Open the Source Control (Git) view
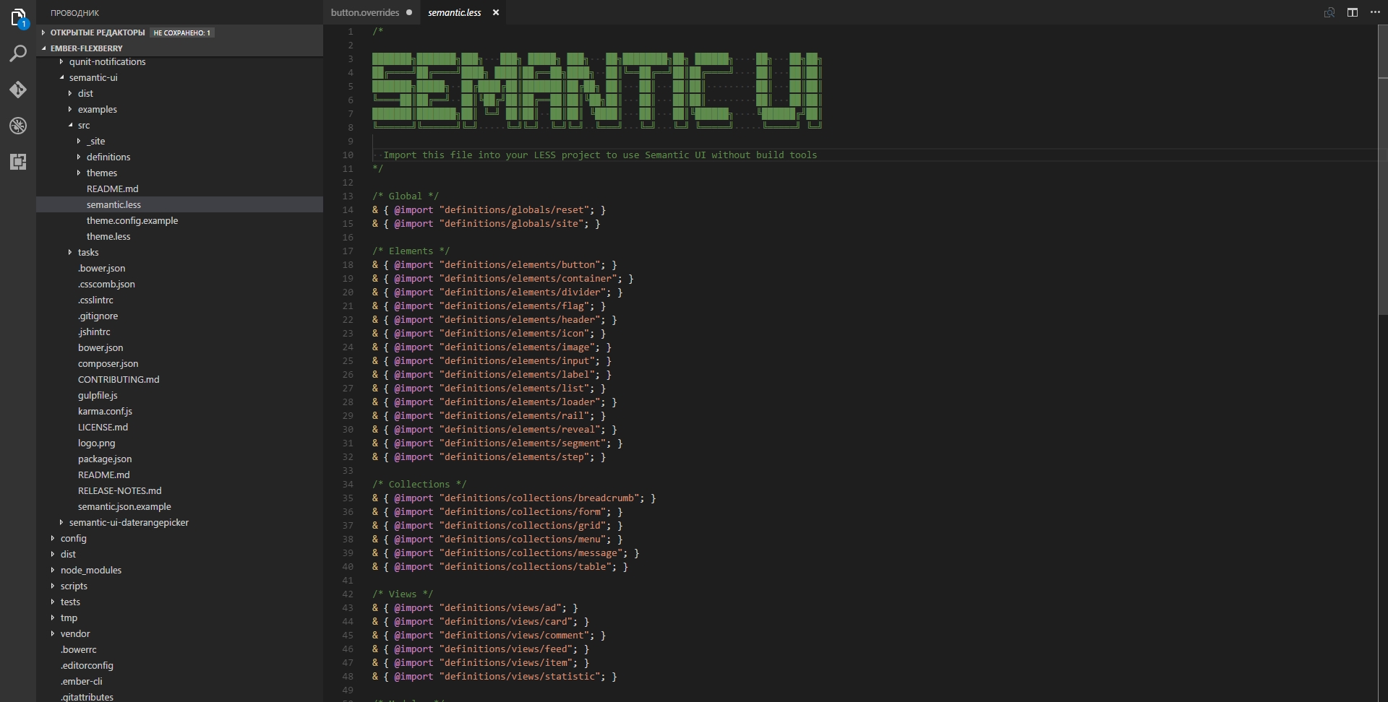The width and height of the screenshot is (1388, 702). pos(18,90)
